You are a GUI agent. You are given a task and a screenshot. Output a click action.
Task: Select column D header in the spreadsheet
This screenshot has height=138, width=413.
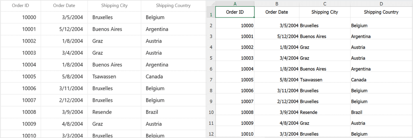coord(381,3)
